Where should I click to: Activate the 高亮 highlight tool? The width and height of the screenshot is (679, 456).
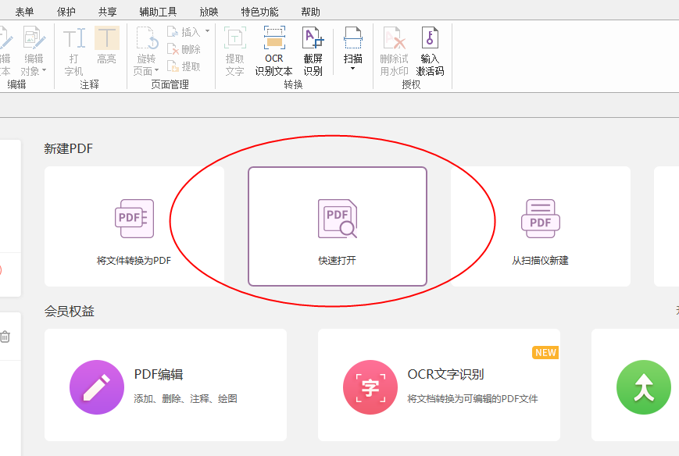click(107, 47)
